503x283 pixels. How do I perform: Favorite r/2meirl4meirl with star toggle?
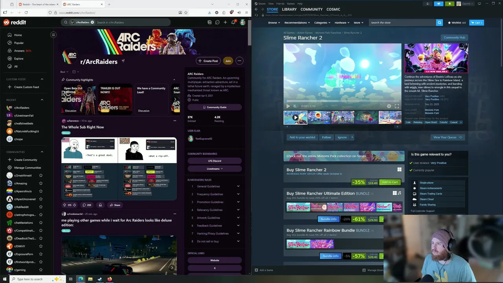click(x=40, y=176)
